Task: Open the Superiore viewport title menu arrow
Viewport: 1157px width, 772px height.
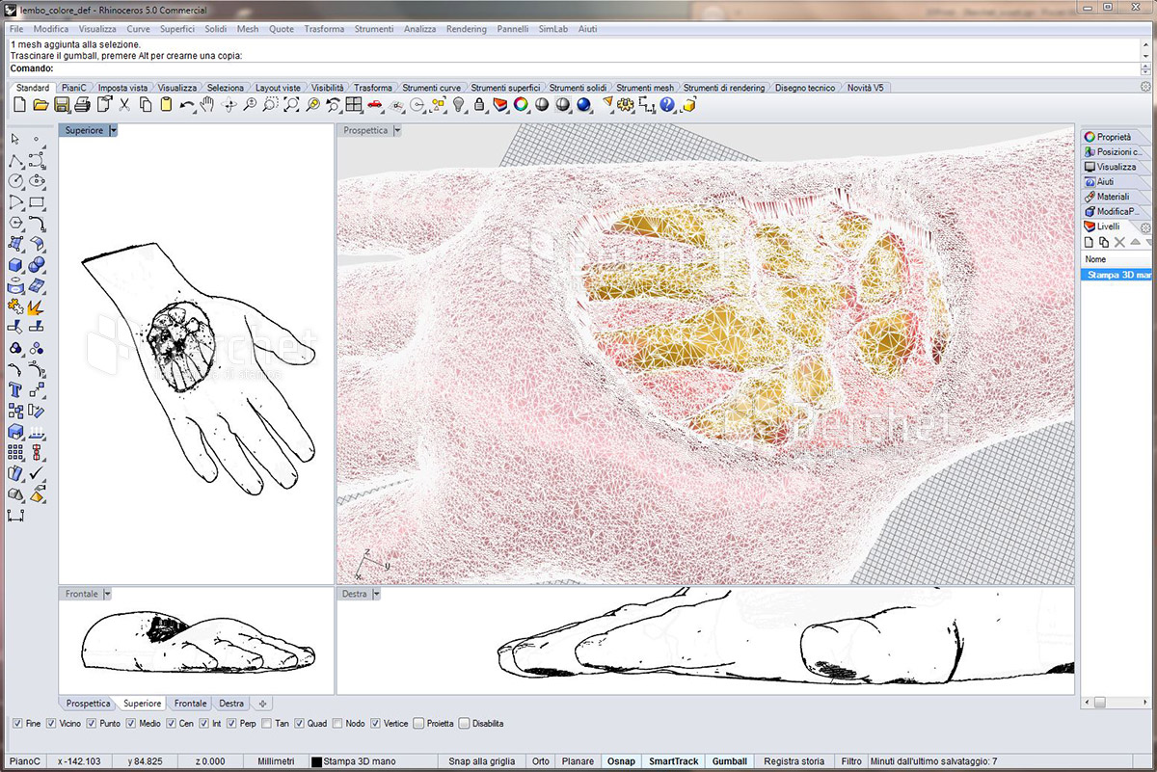Action: pos(113,130)
